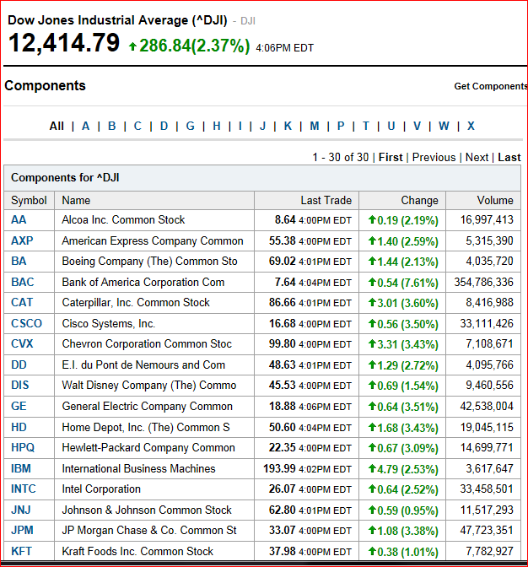Image resolution: width=528 pixels, height=567 pixels.
Task: Open the JNJ symbol link
Action: click(x=21, y=510)
